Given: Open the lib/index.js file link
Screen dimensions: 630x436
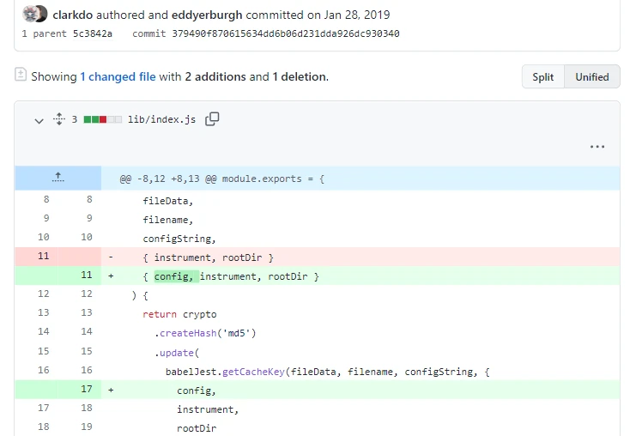Looking at the screenshot, I should (x=161, y=119).
